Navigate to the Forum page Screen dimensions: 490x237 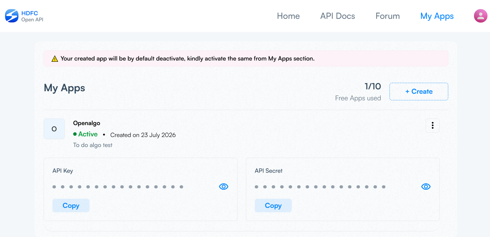click(388, 16)
